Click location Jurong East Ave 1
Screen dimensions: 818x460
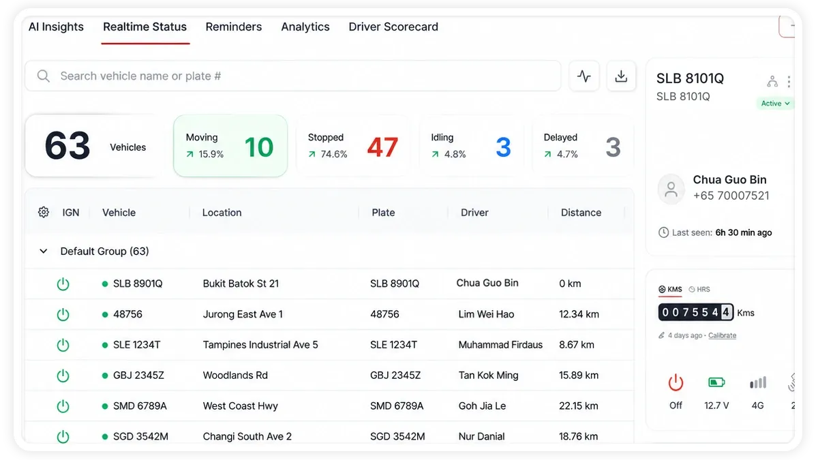(x=243, y=314)
